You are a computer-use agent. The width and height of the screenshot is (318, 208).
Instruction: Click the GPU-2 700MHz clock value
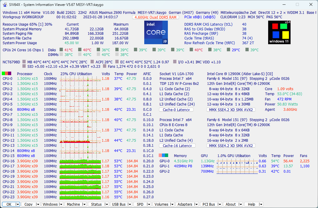(x=207, y=171)
